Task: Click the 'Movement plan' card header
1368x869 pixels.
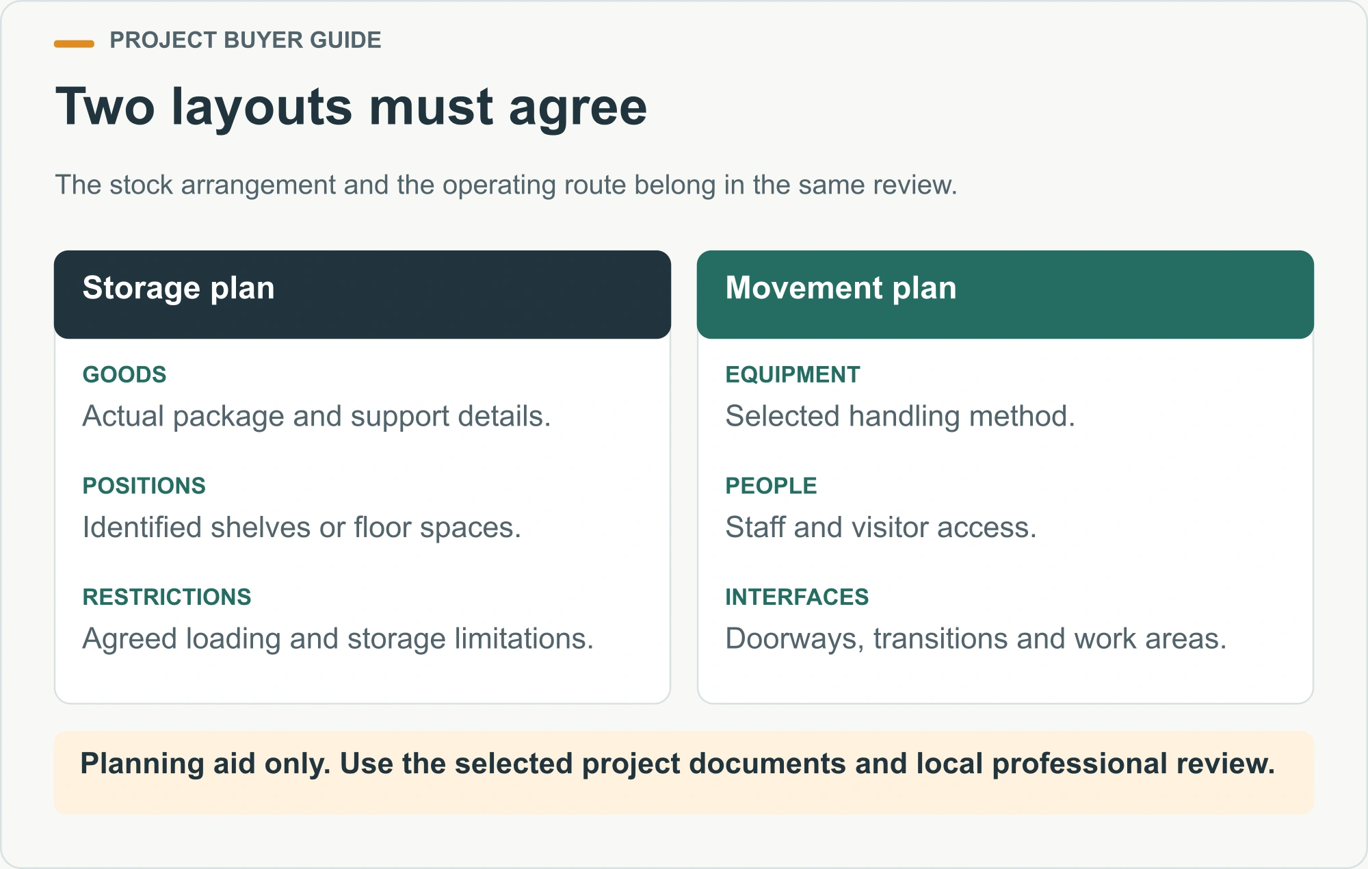Action: pyautogui.click(x=1005, y=294)
